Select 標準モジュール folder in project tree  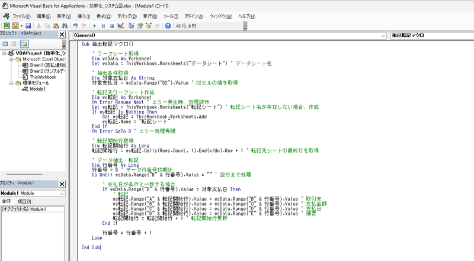(36, 83)
